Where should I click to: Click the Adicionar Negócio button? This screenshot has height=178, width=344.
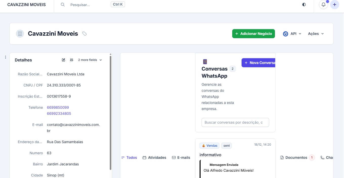pyautogui.click(x=253, y=34)
